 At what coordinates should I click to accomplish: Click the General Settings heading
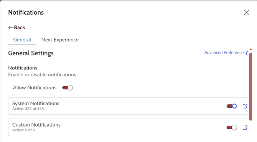31,53
